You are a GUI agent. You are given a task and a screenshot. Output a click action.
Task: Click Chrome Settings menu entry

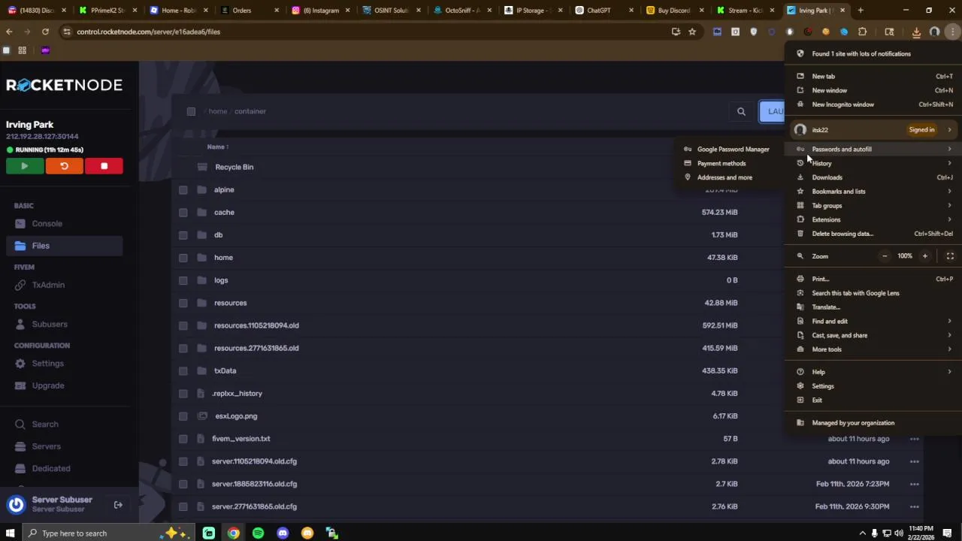(x=873, y=386)
